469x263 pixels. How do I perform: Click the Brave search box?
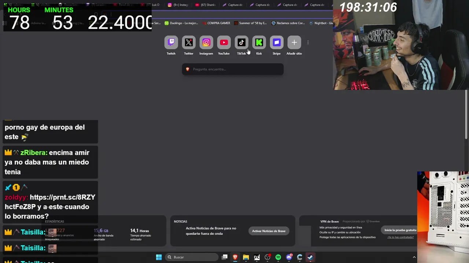(x=233, y=69)
